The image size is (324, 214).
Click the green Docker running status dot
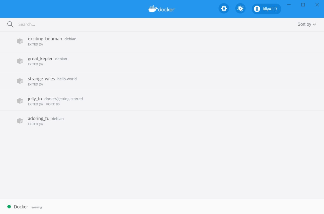[9, 207]
